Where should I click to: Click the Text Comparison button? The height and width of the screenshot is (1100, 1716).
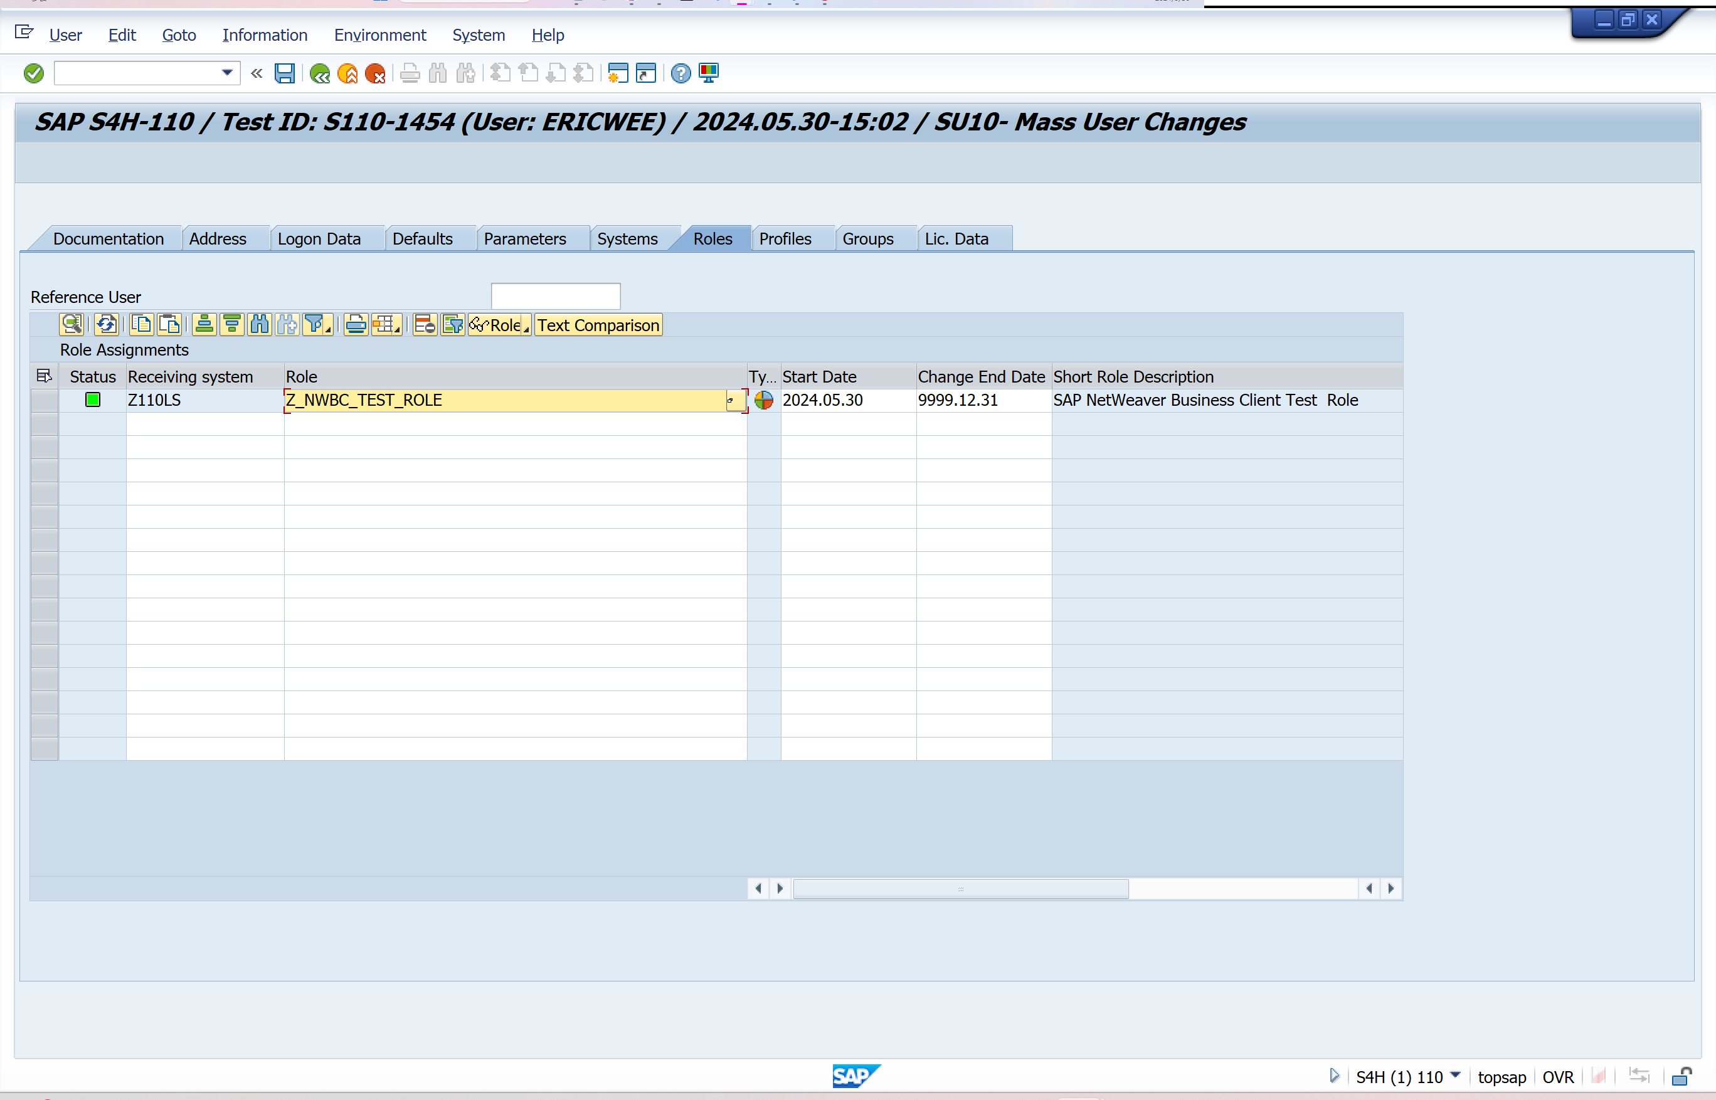tap(598, 325)
